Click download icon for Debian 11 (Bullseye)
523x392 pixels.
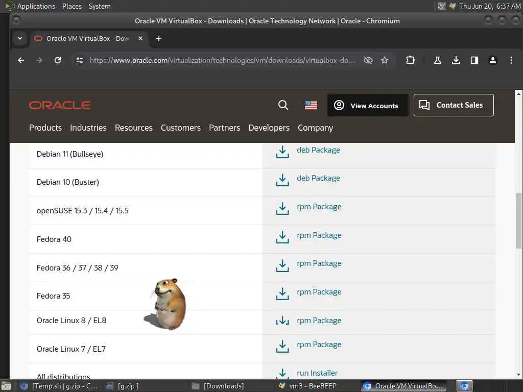point(282,152)
